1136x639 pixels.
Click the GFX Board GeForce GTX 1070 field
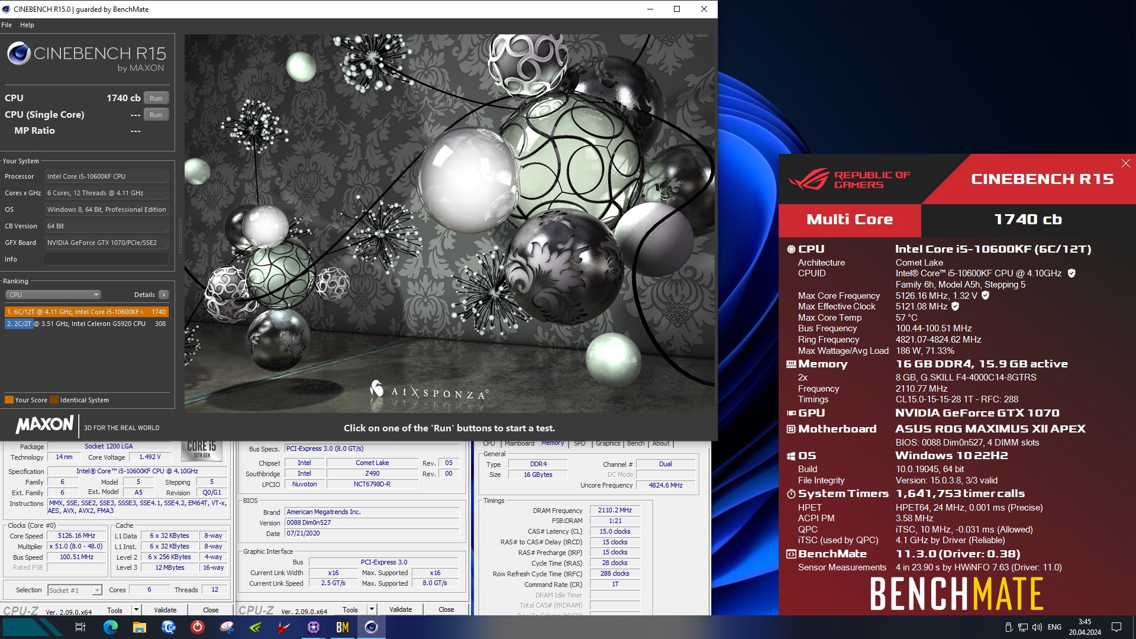106,243
